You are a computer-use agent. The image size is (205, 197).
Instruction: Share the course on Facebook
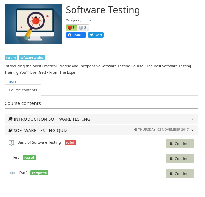76,35
